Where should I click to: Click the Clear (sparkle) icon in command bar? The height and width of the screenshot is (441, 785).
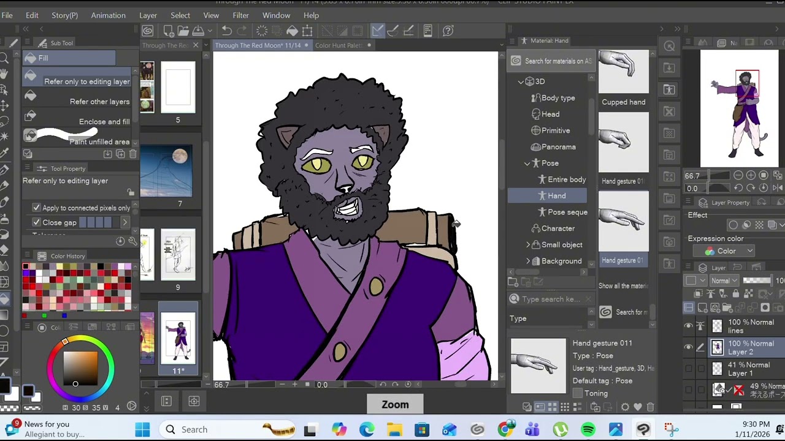point(262,31)
